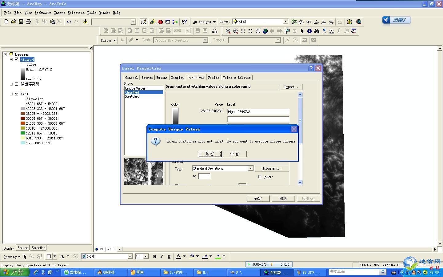This screenshot has width=443, height=277.
Task: Click the Histograms... button
Action: coord(271,168)
